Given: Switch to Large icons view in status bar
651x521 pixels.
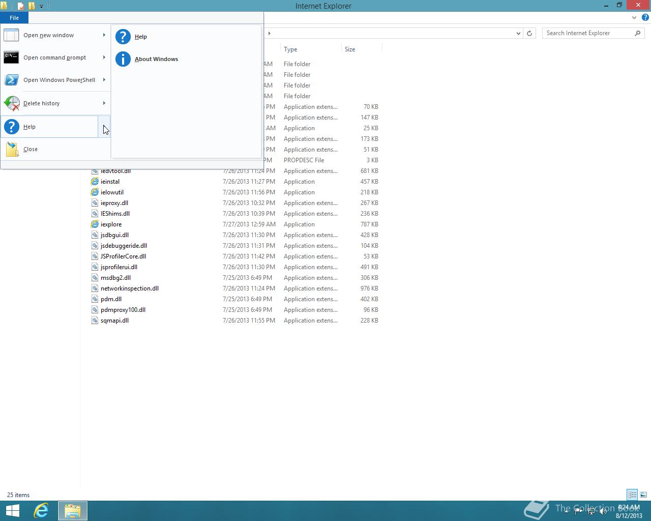Looking at the screenshot, I should [643, 495].
